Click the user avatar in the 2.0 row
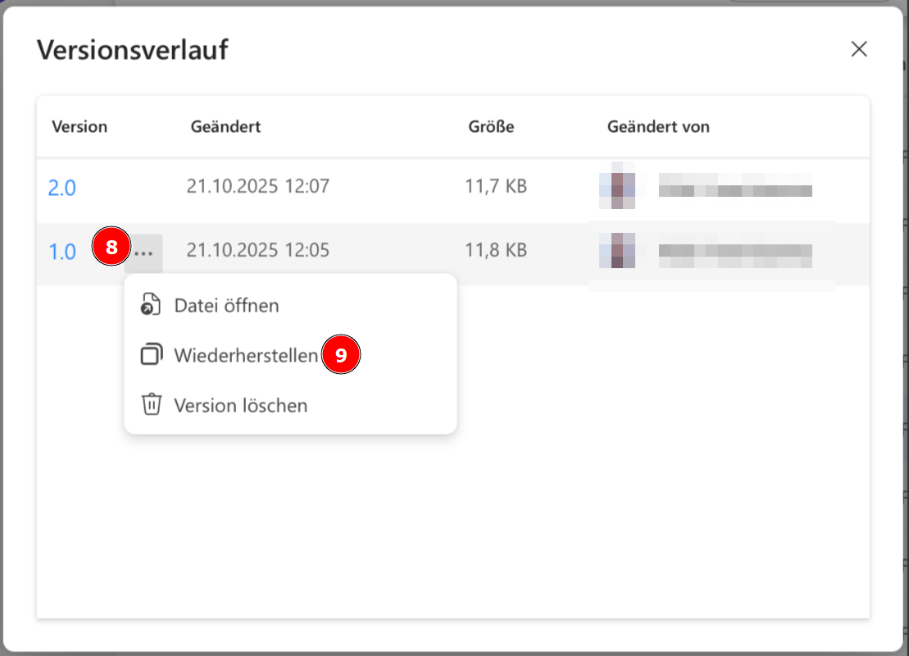Screen dimensions: 909x656 (616, 186)
